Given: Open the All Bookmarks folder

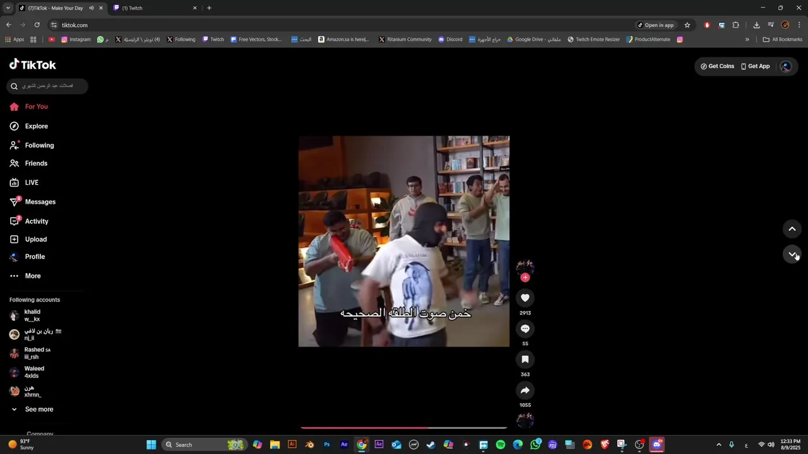Looking at the screenshot, I should (782, 39).
